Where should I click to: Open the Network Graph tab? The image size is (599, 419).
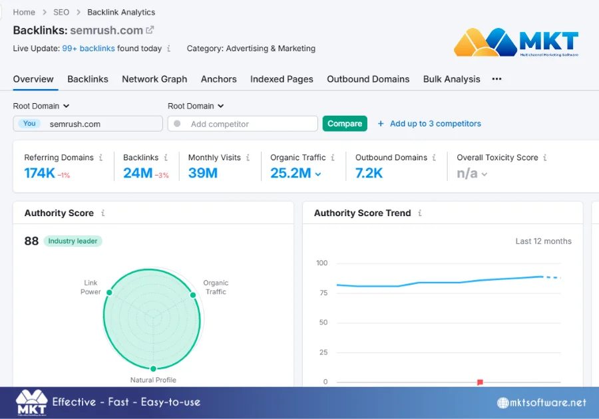click(x=154, y=79)
